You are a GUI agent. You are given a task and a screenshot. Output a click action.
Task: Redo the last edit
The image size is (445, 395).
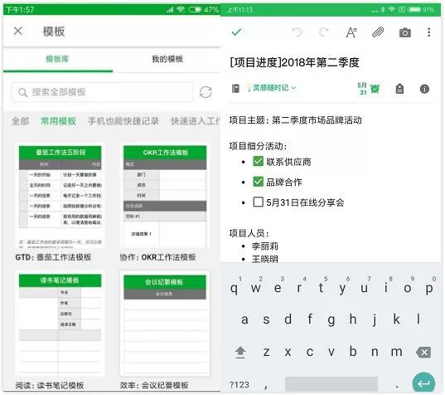tap(323, 32)
